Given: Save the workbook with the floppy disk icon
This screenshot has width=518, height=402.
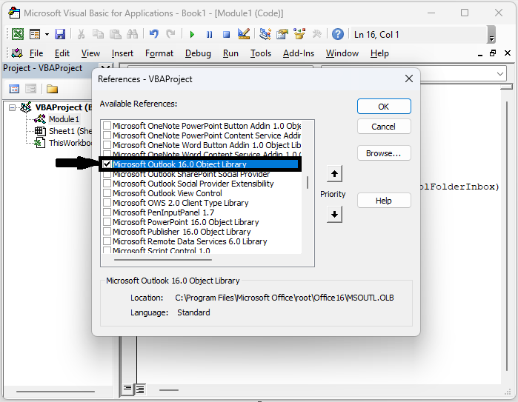Looking at the screenshot, I should pos(60,34).
